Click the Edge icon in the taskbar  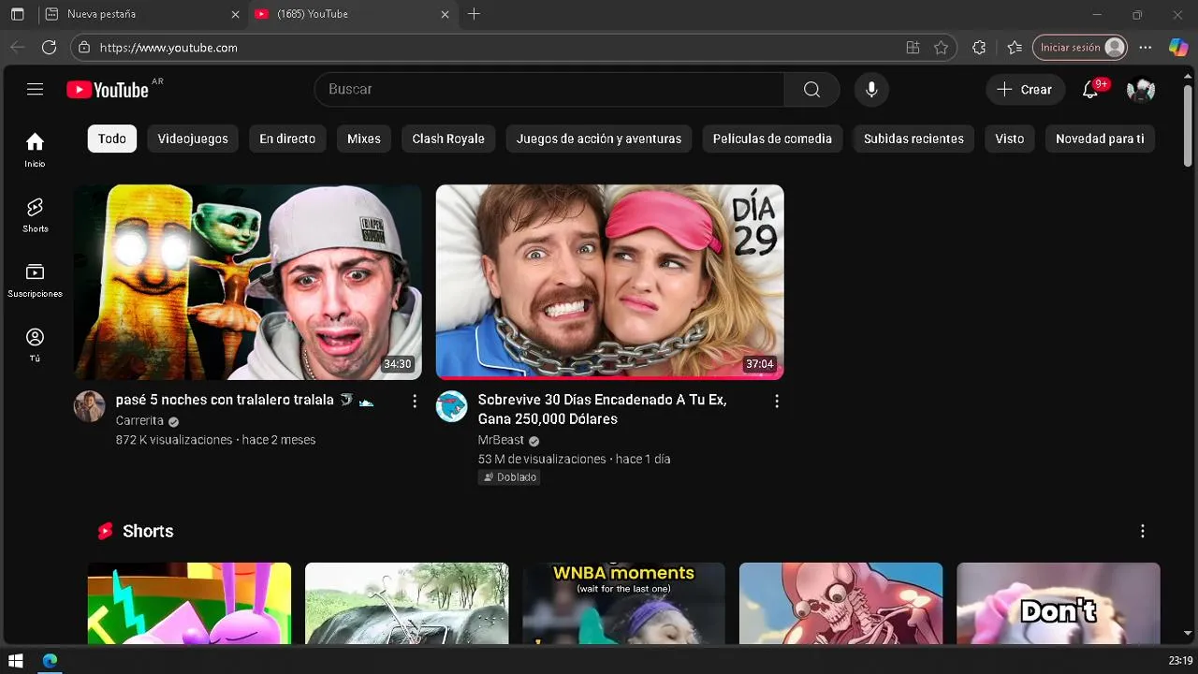[50, 661]
